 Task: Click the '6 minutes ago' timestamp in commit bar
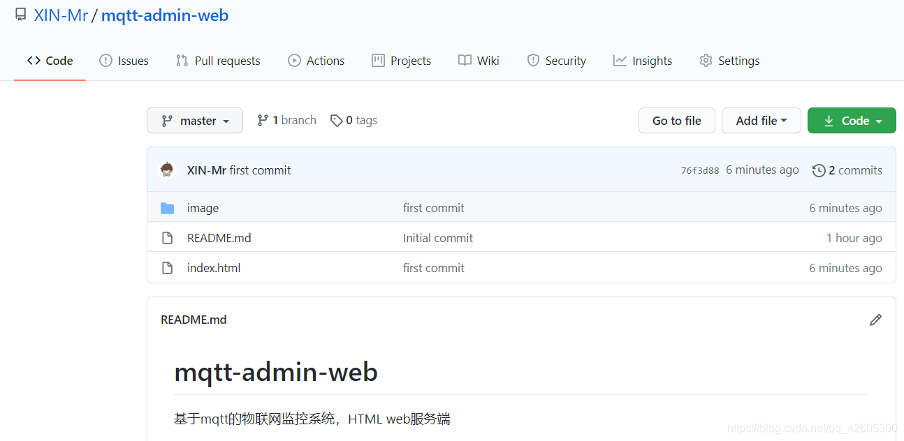[762, 170]
